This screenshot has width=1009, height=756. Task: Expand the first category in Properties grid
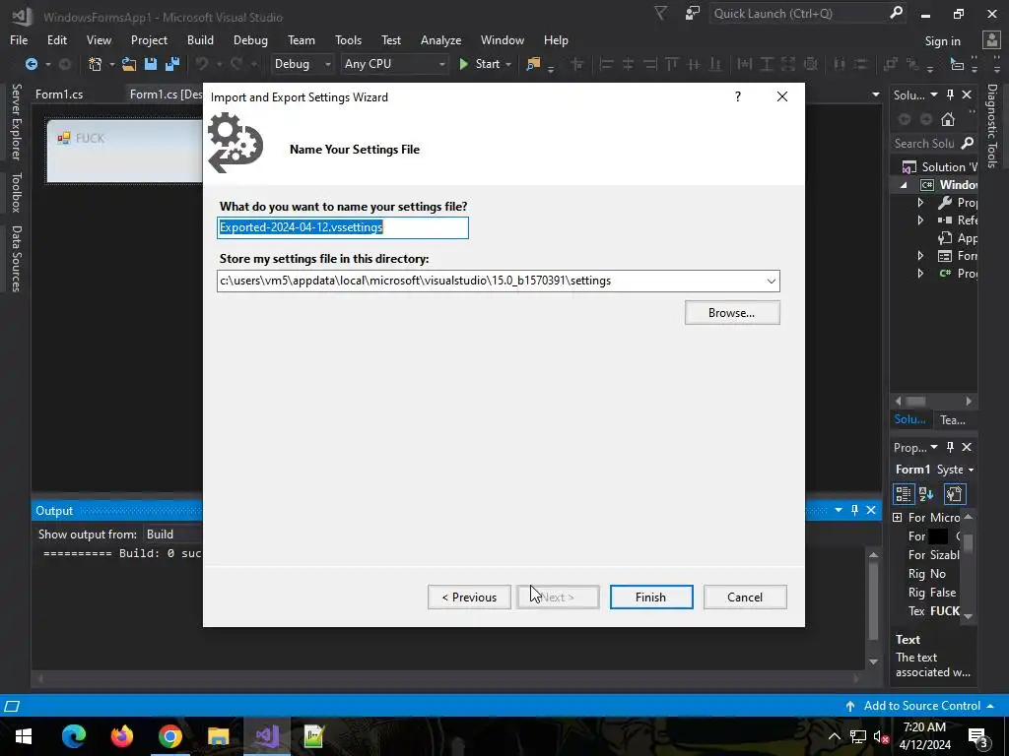[898, 517]
